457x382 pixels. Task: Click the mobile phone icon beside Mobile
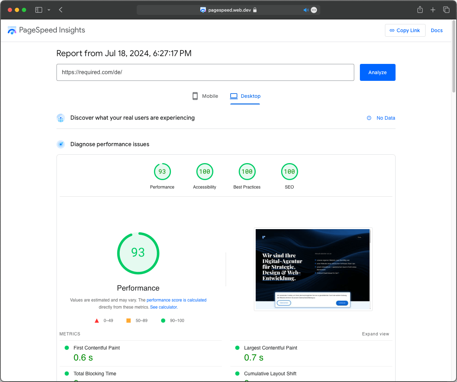coord(195,96)
